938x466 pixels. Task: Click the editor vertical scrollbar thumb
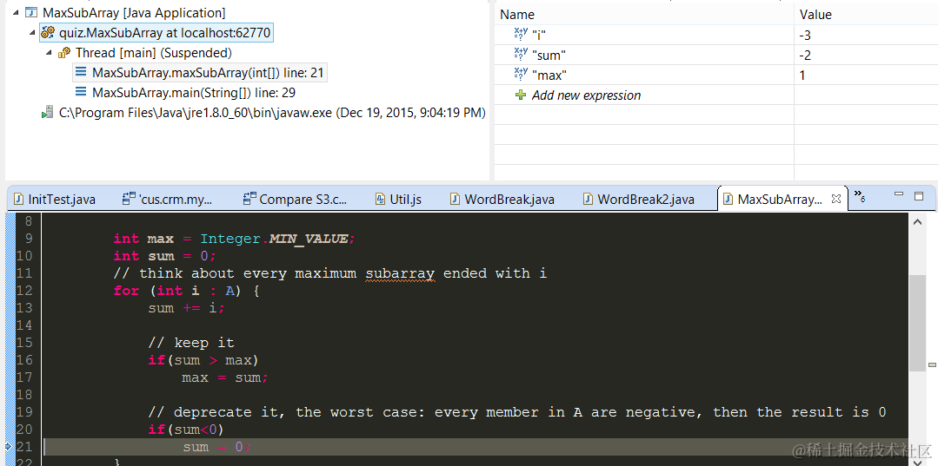(x=917, y=323)
